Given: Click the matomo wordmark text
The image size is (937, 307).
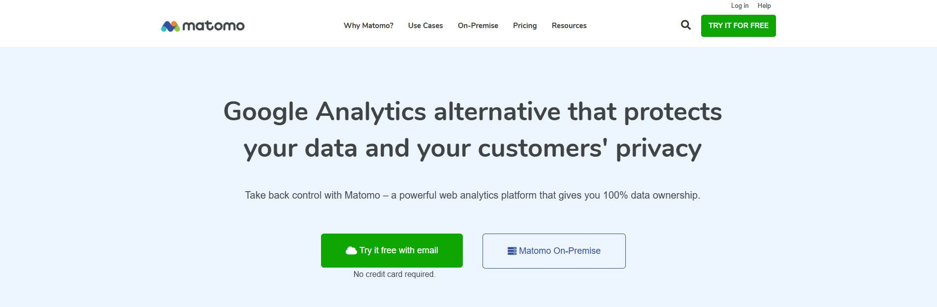Looking at the screenshot, I should 214,25.
